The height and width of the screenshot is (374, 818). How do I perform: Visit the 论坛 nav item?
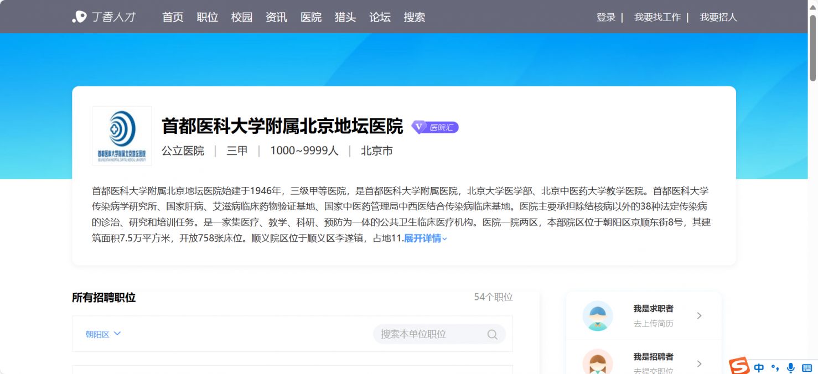click(x=380, y=17)
